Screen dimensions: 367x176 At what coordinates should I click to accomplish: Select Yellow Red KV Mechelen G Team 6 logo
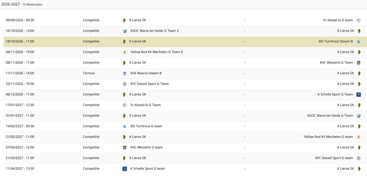(125, 52)
